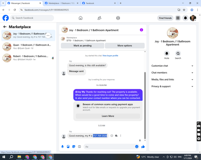Open the Home icon in top navigation
The width and height of the screenshot is (201, 160).
(80, 18)
